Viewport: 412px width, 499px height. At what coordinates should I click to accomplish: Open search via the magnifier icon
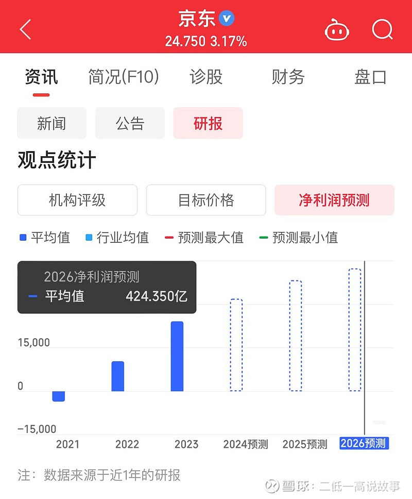(x=382, y=30)
